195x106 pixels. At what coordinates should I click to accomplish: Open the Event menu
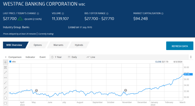[x=43, y=57]
